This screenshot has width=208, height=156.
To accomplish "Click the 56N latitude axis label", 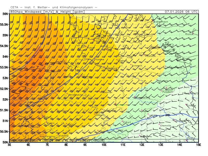I will [5, 14].
